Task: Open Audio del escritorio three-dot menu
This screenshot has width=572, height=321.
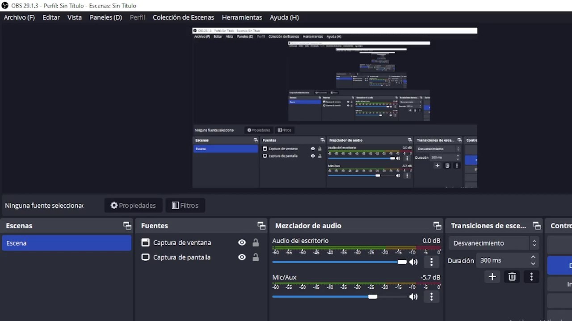Action: coord(431,262)
